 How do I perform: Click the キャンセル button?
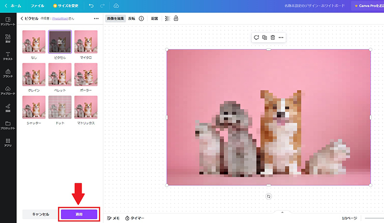click(x=40, y=214)
